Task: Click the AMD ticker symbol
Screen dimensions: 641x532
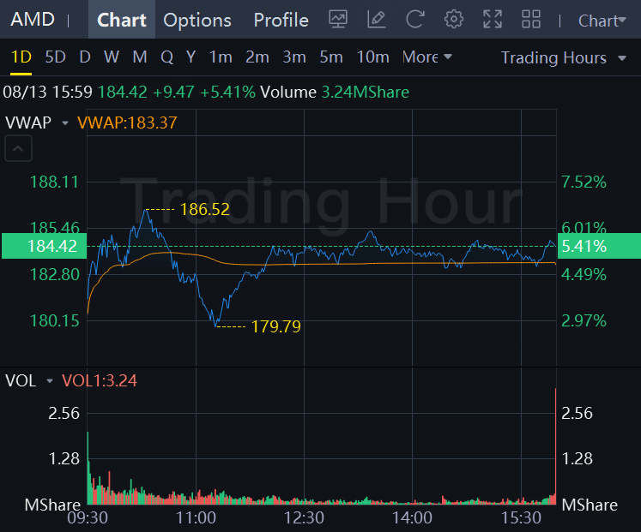Action: coord(33,19)
